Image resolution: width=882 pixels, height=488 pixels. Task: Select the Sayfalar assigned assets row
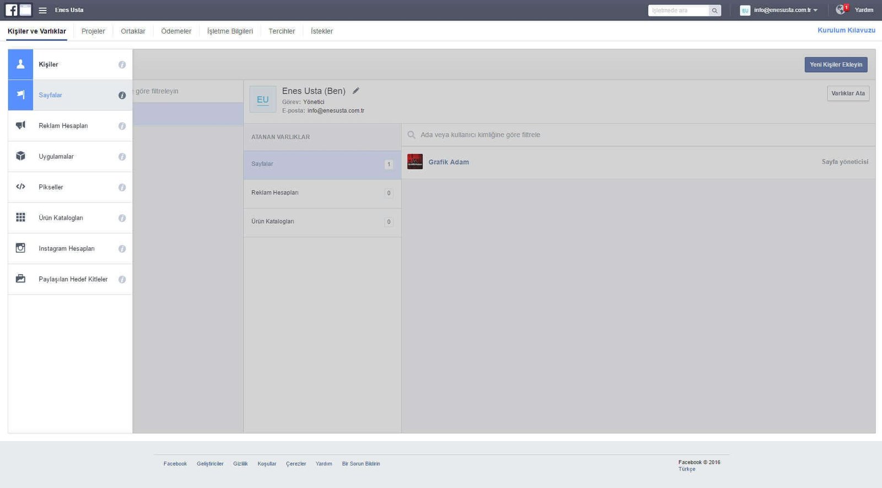(322, 165)
